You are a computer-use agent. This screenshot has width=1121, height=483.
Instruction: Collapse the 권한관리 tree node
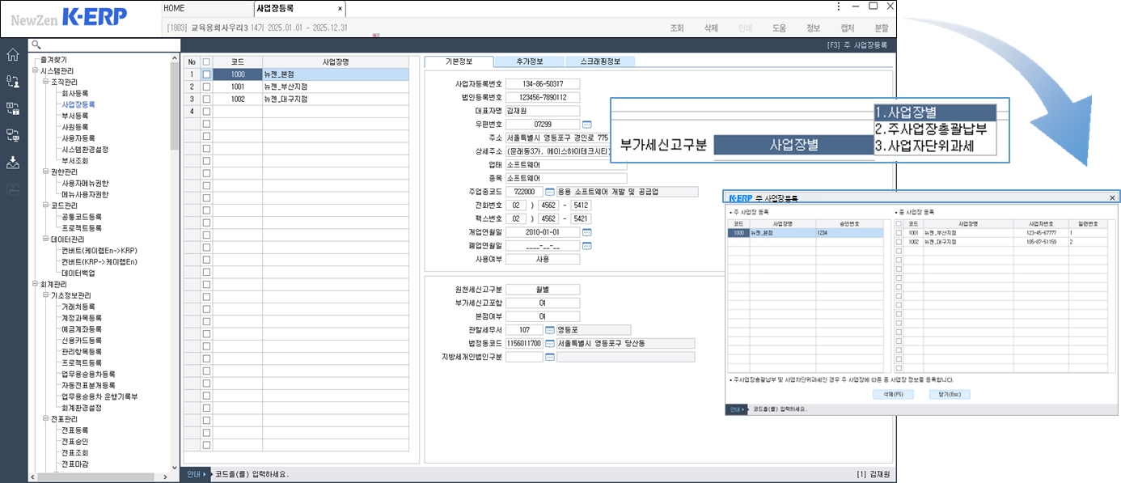[x=44, y=172]
